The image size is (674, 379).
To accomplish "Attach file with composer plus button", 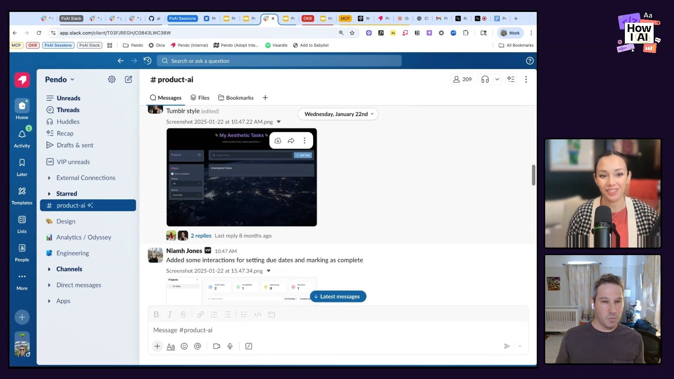I will (157, 346).
